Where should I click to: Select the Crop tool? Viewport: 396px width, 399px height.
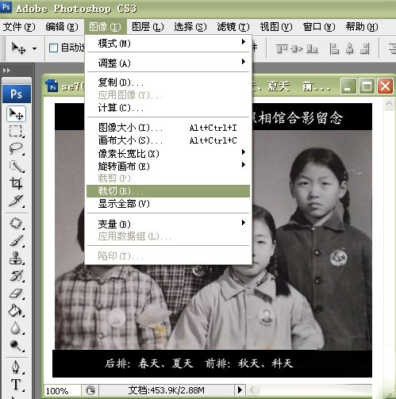pos(16,183)
